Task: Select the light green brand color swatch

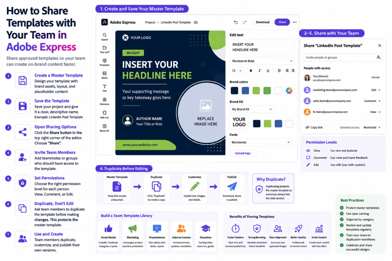Action: tap(256, 90)
